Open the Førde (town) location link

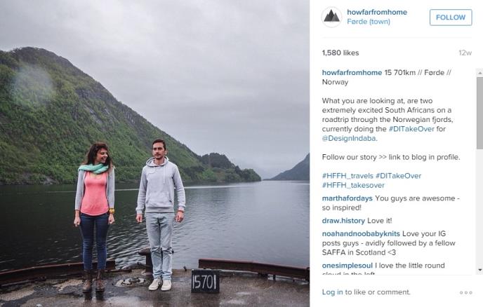369,22
